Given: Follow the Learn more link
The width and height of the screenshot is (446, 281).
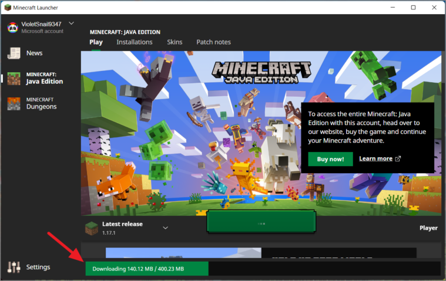Looking at the screenshot, I should [375, 158].
